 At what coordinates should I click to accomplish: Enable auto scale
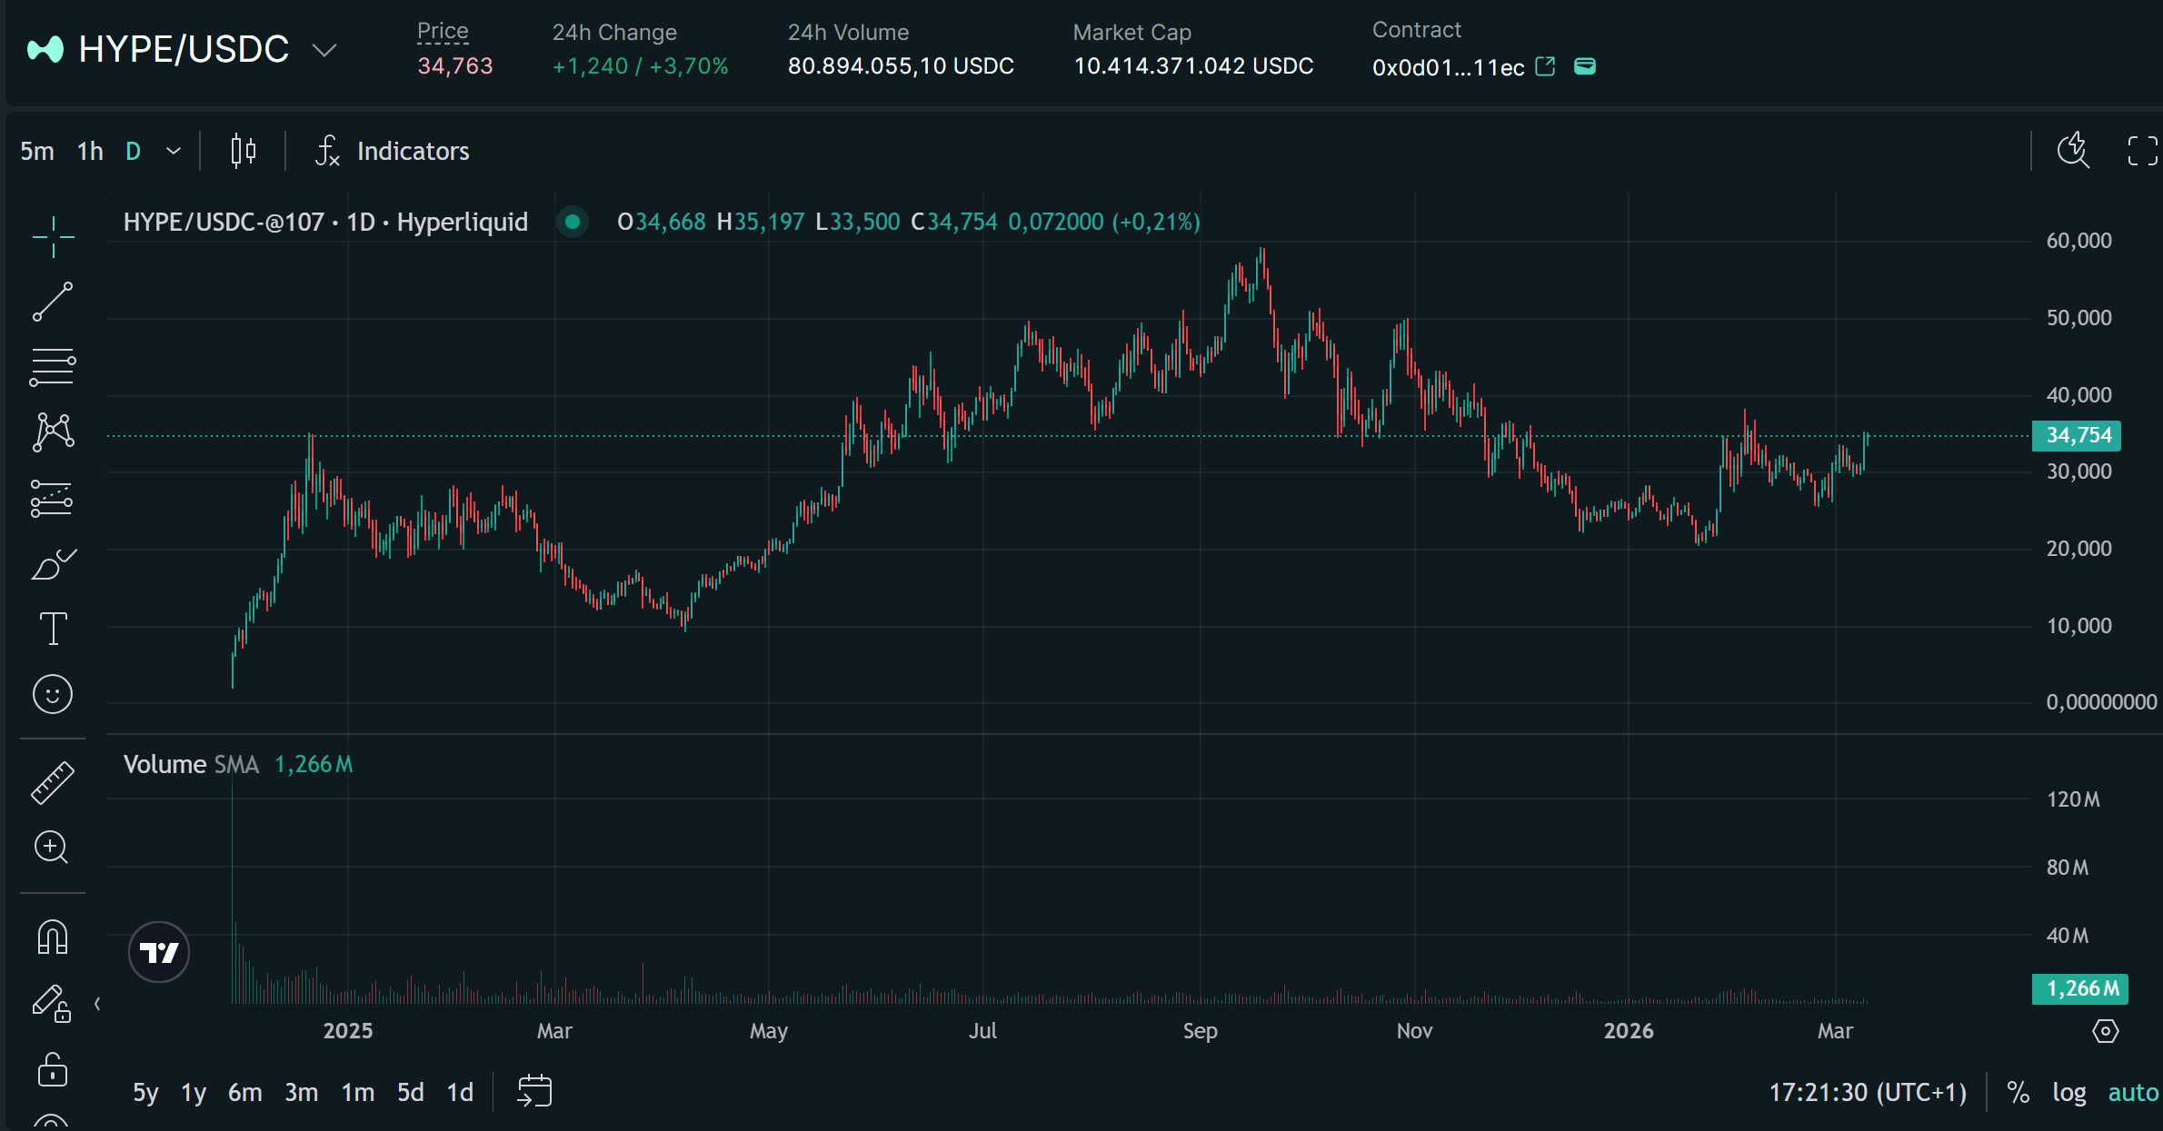(x=2132, y=1092)
